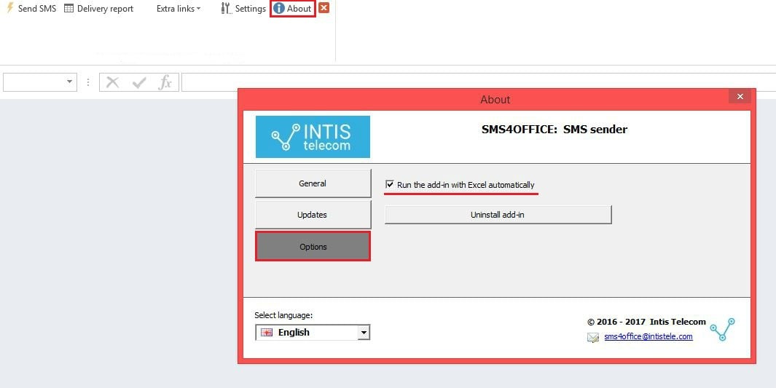Click the formula bar options dots handle

point(88,82)
